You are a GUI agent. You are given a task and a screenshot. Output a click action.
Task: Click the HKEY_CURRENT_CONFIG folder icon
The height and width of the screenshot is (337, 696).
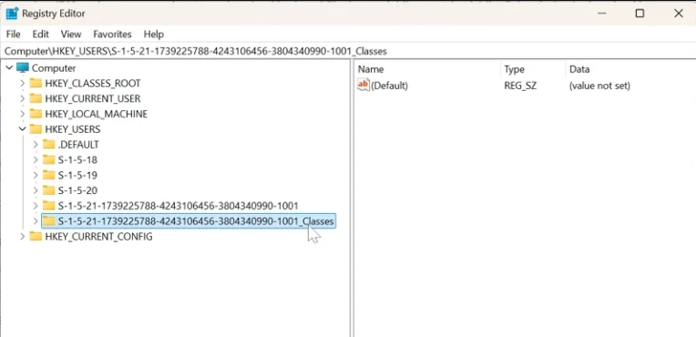point(36,236)
